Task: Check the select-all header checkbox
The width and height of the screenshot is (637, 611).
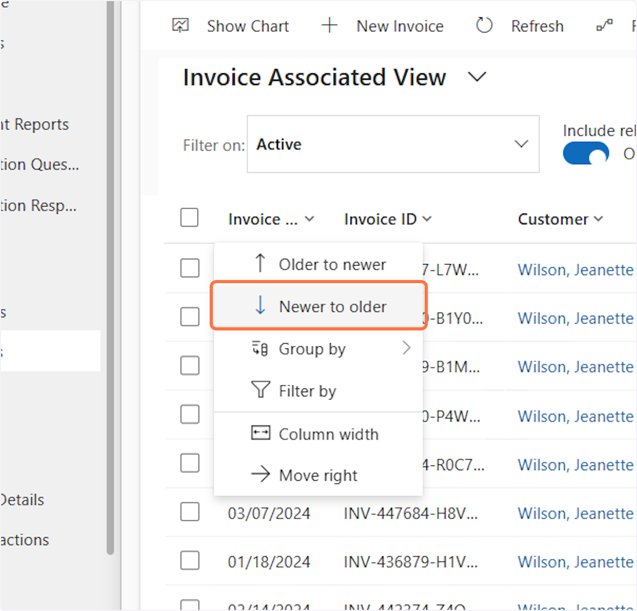Action: pyautogui.click(x=190, y=218)
